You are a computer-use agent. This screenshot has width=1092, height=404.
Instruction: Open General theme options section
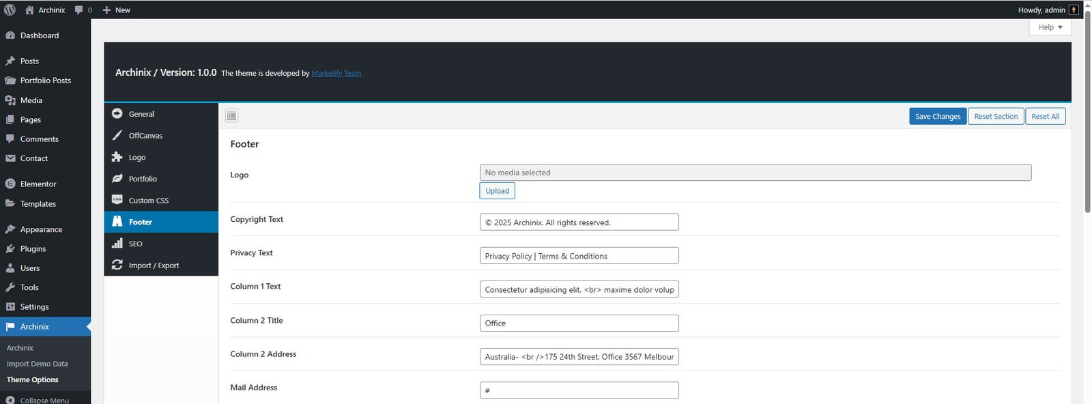(141, 114)
